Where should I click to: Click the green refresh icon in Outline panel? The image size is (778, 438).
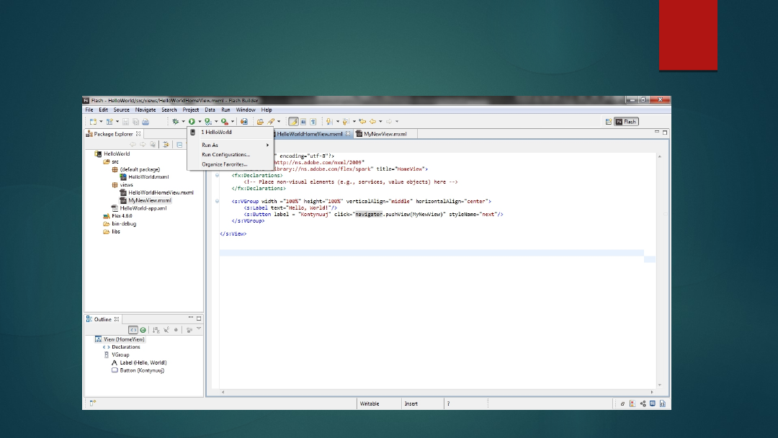coord(143,330)
